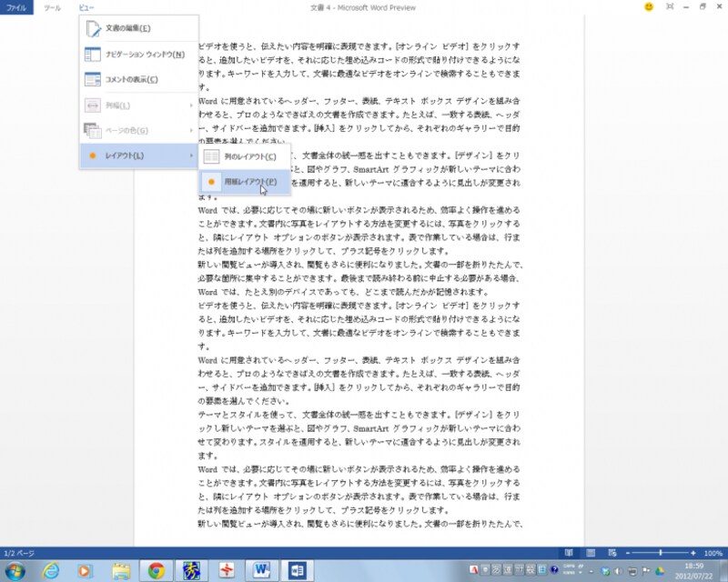The width and height of the screenshot is (728, 582).
Task: Enable Web Layout view from status bar
Action: click(611, 553)
